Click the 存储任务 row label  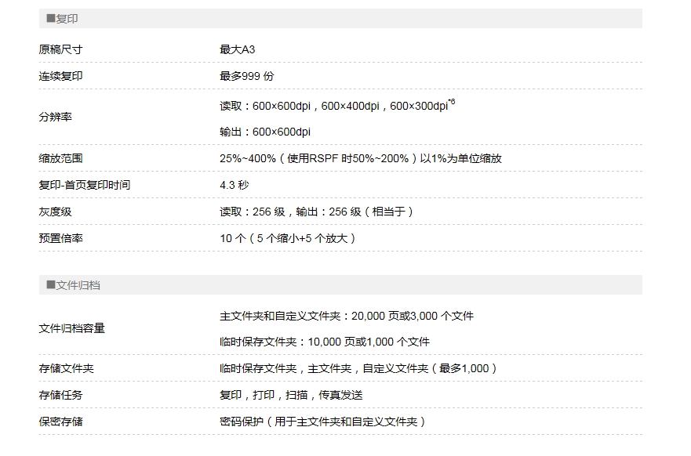click(x=60, y=395)
